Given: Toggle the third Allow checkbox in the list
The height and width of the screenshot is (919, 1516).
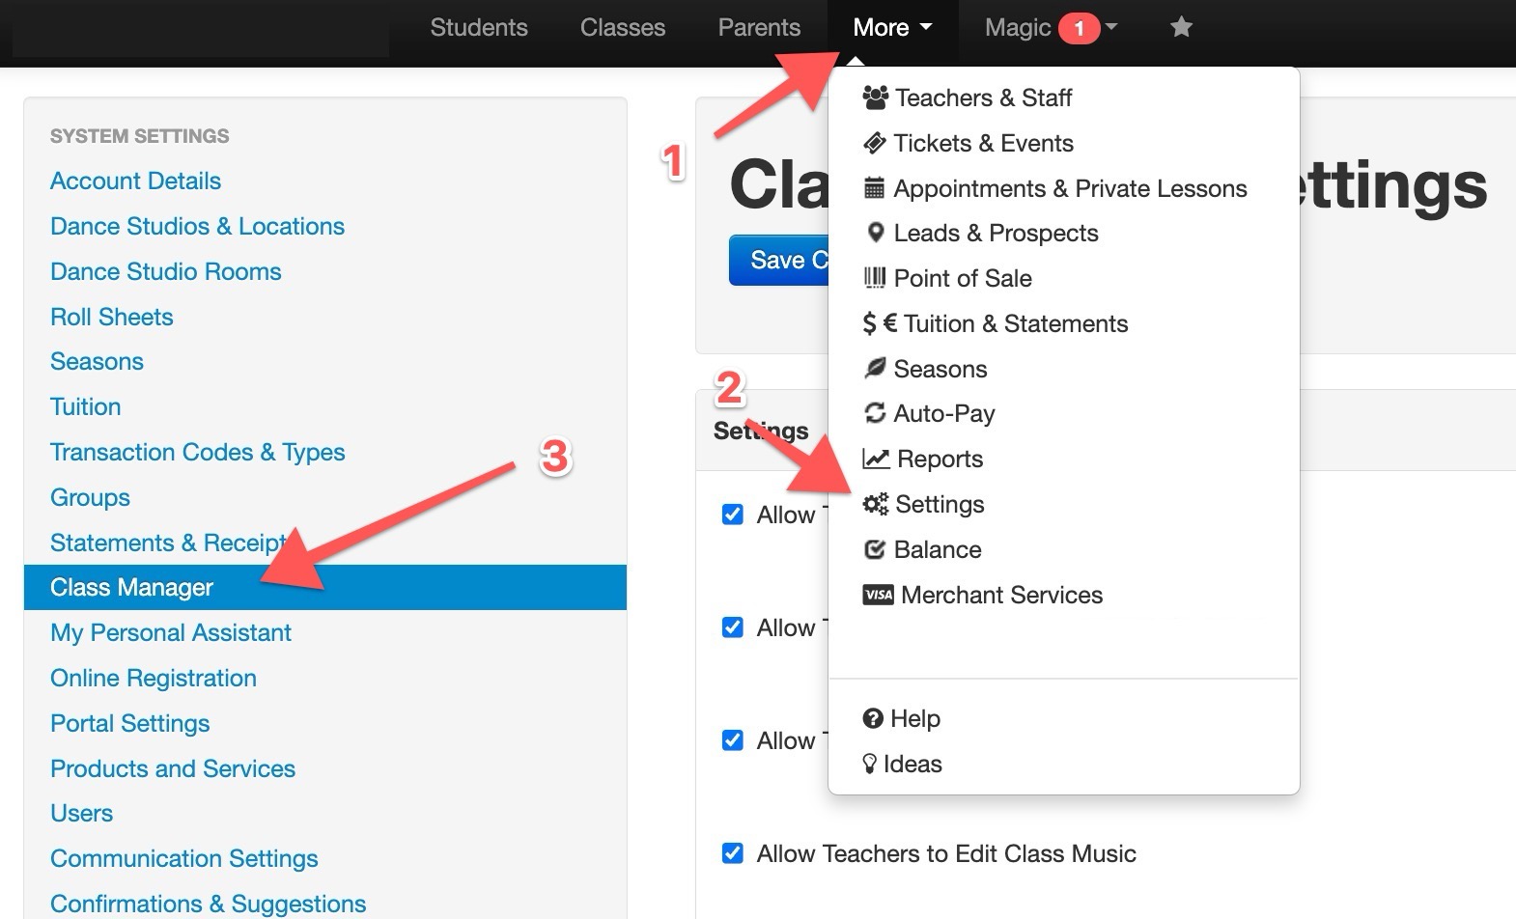Looking at the screenshot, I should click(x=733, y=740).
